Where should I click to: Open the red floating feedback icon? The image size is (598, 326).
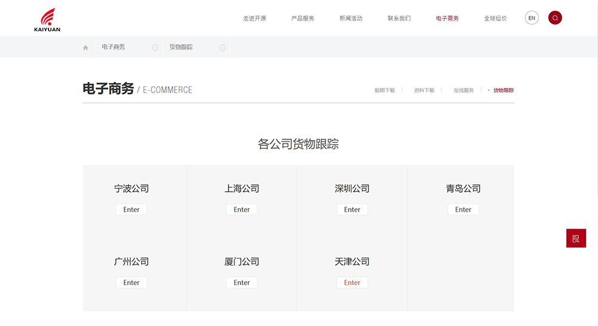[x=576, y=238]
